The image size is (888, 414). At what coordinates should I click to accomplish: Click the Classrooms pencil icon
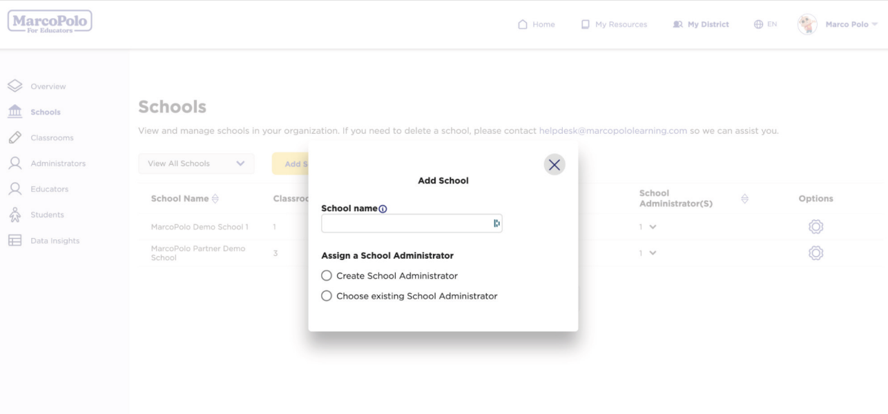point(15,137)
